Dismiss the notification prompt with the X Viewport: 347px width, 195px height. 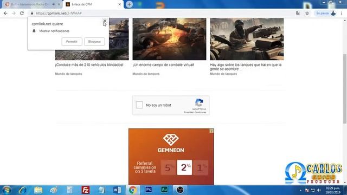105,21
